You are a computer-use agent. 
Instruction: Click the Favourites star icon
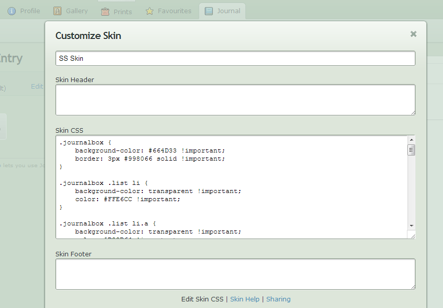[x=149, y=11]
